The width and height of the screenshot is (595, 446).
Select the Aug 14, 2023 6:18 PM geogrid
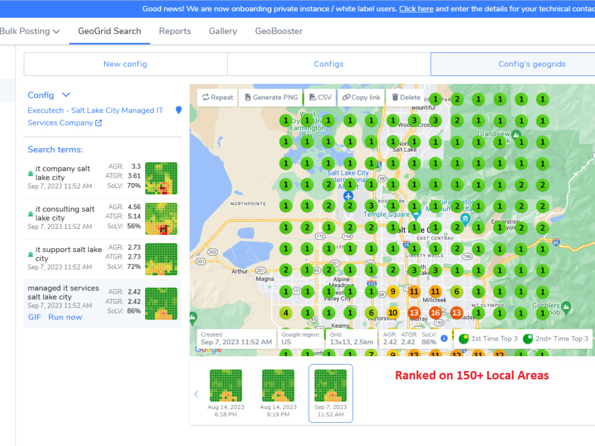[x=226, y=393]
